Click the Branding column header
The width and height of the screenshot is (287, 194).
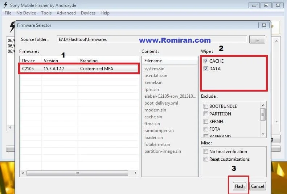click(x=89, y=60)
